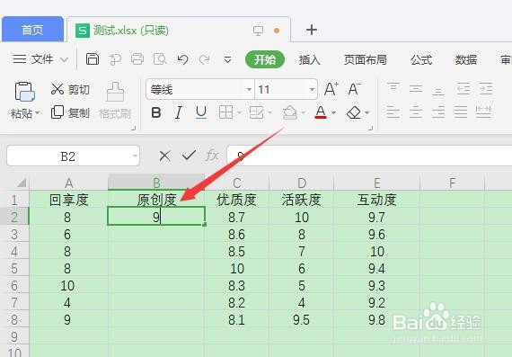Click the clear eraser icon

(354, 112)
